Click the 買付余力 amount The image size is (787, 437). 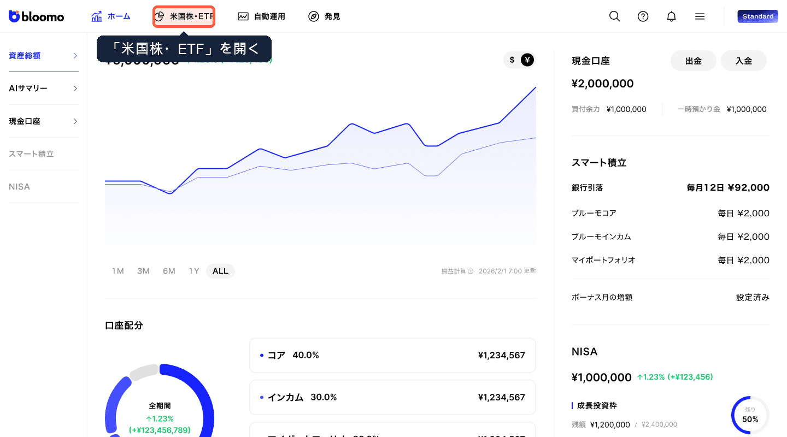point(626,109)
